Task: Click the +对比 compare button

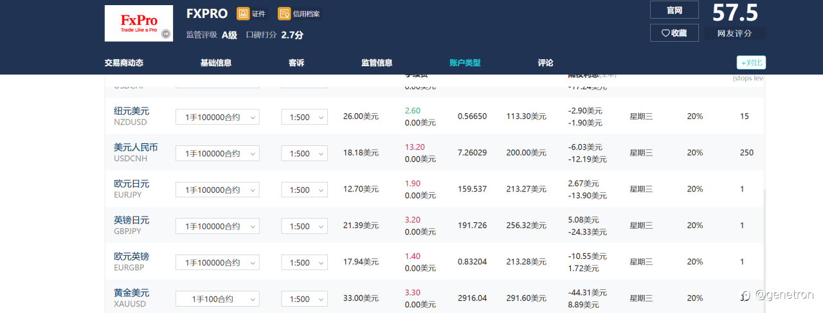Action: [751, 62]
